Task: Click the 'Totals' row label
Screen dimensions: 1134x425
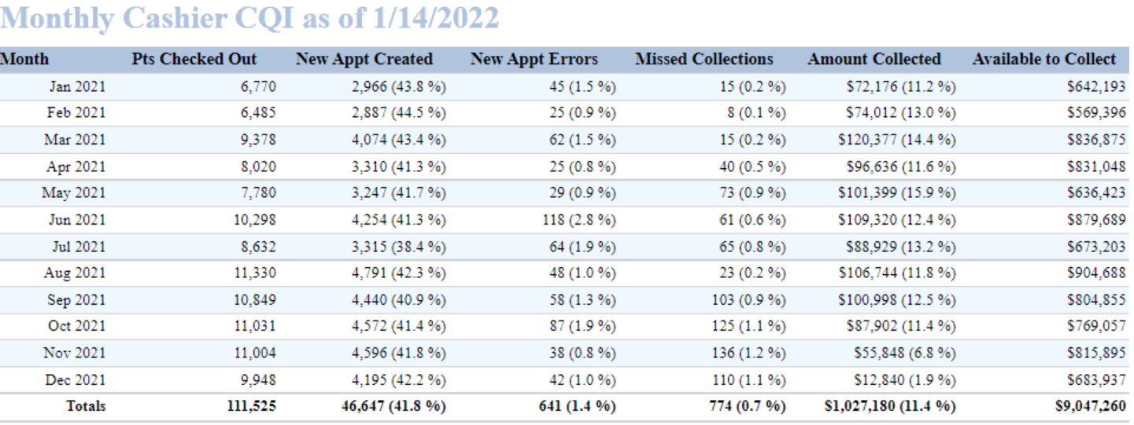Action: (87, 407)
